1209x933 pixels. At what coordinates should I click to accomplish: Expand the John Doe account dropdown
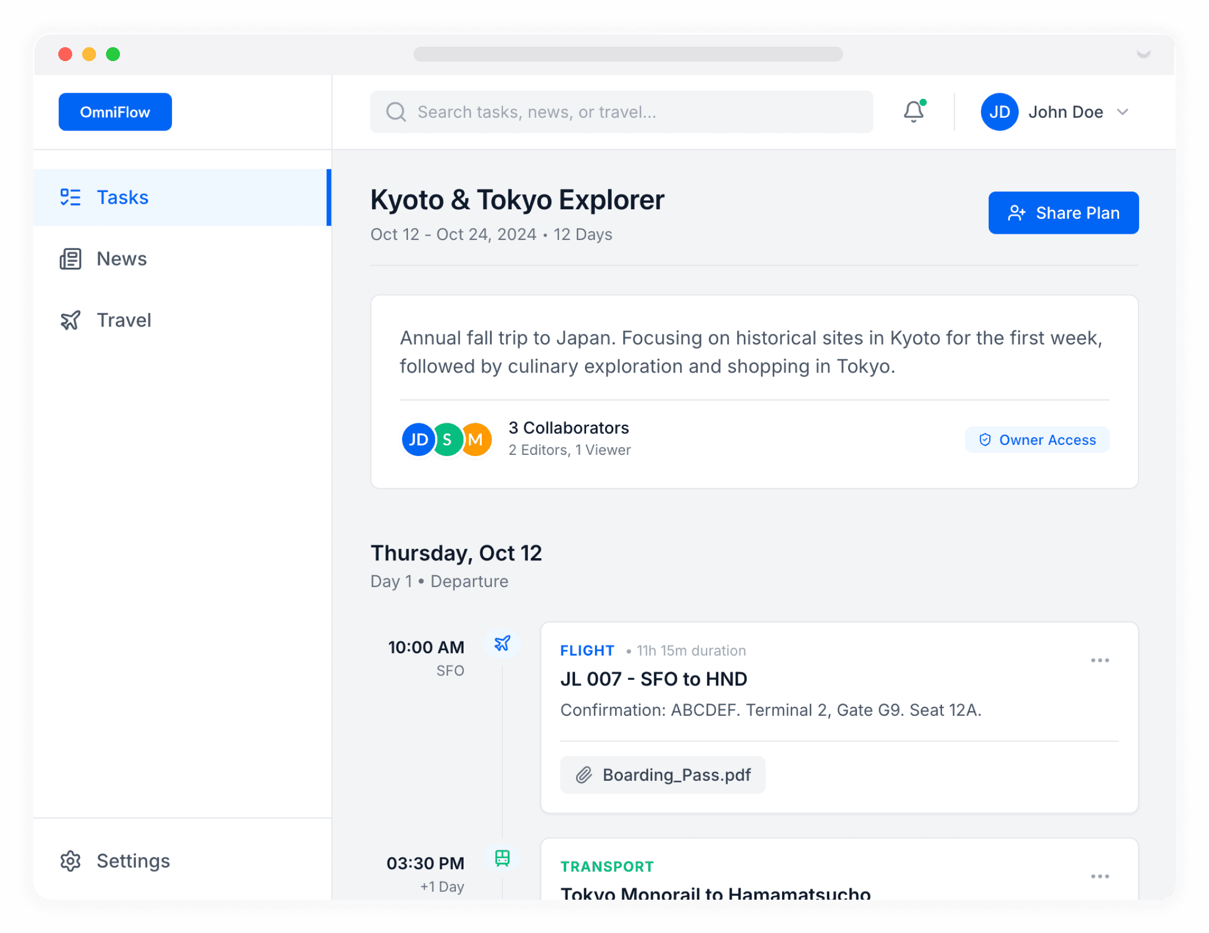[x=1122, y=112]
